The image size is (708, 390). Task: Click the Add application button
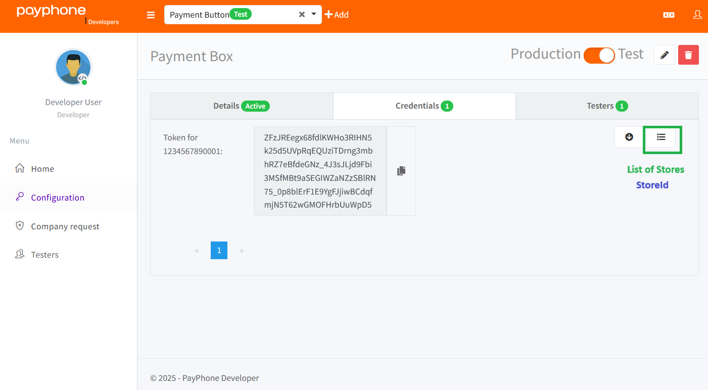point(337,15)
